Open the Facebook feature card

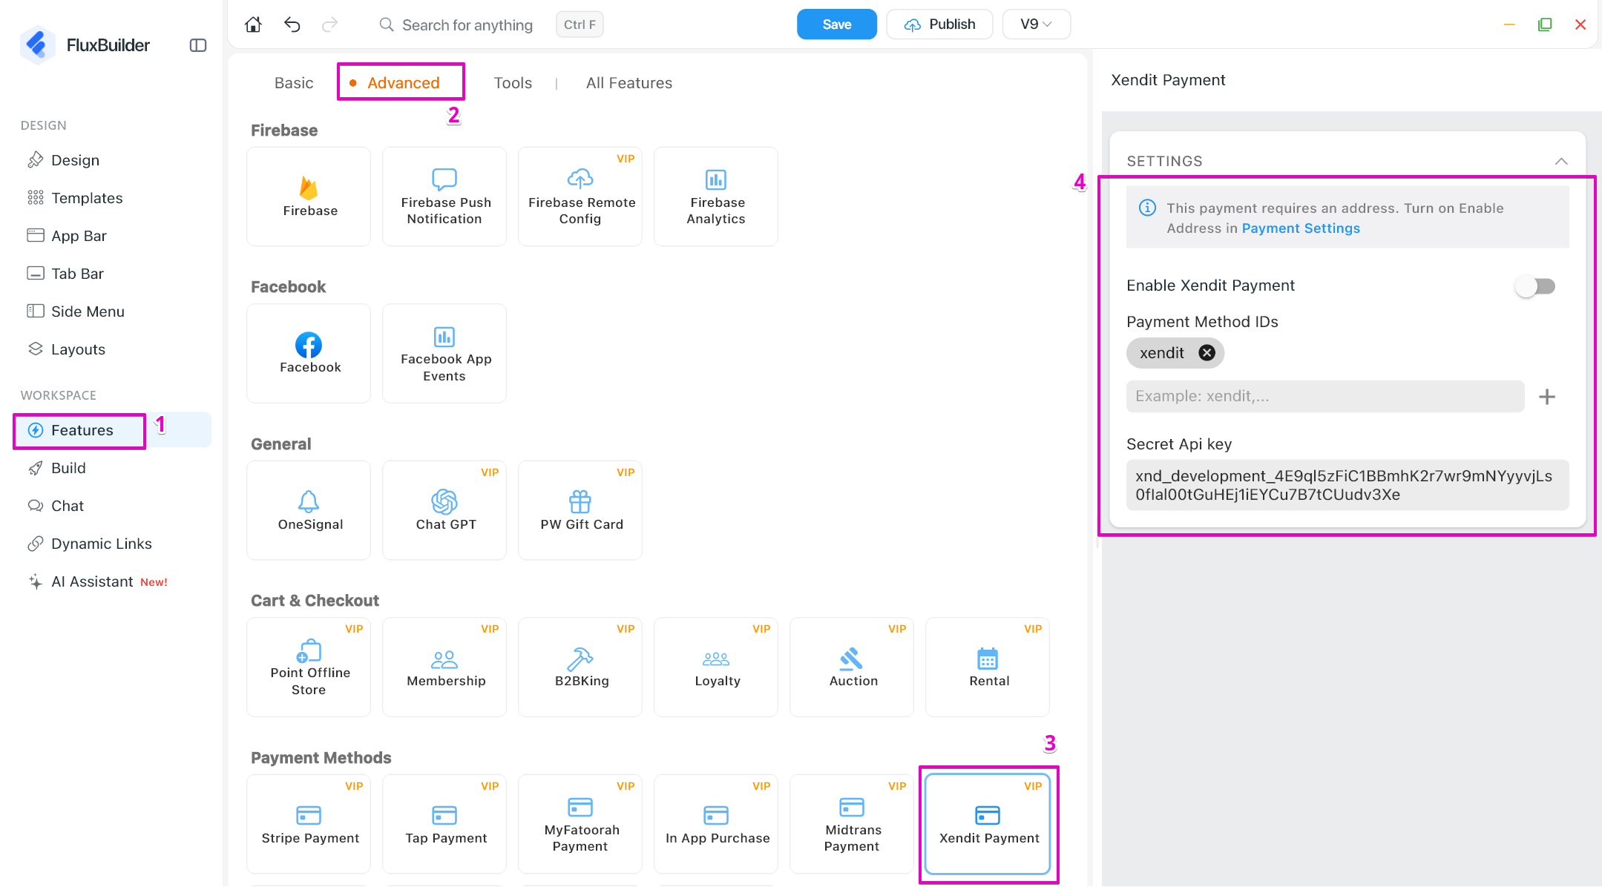tap(309, 353)
